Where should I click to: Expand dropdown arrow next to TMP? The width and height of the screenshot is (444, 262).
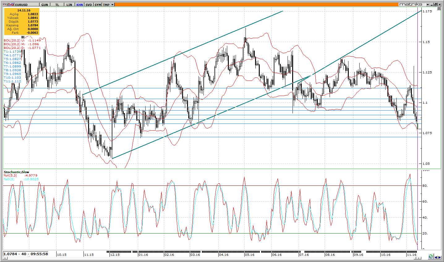click(x=112, y=5)
